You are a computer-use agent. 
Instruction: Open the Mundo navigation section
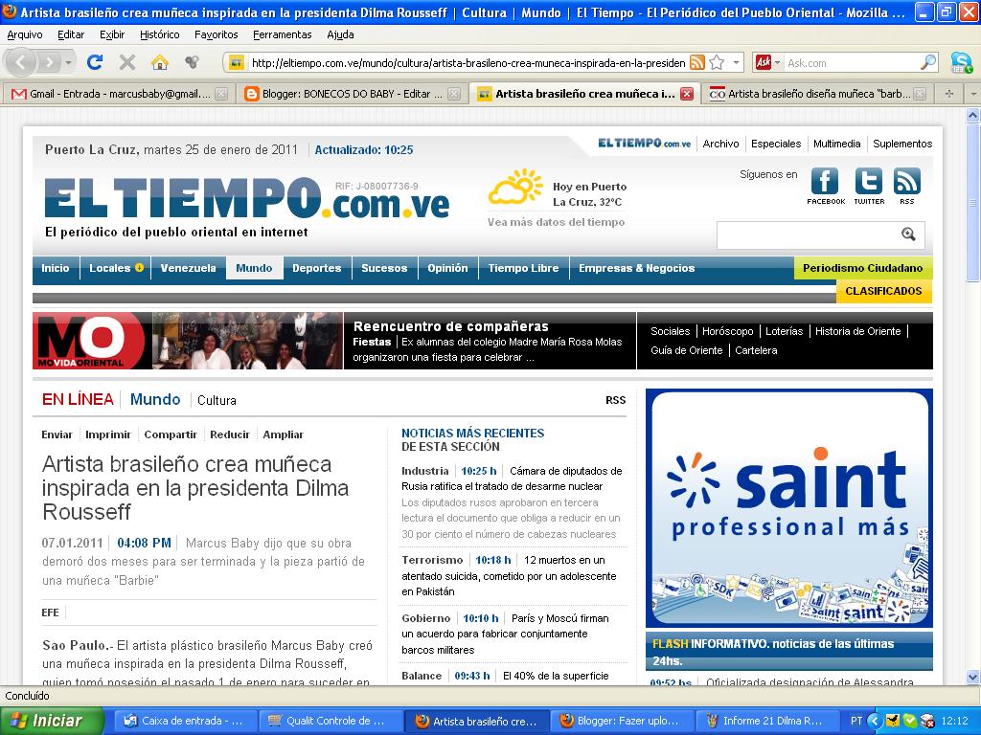pyautogui.click(x=254, y=268)
